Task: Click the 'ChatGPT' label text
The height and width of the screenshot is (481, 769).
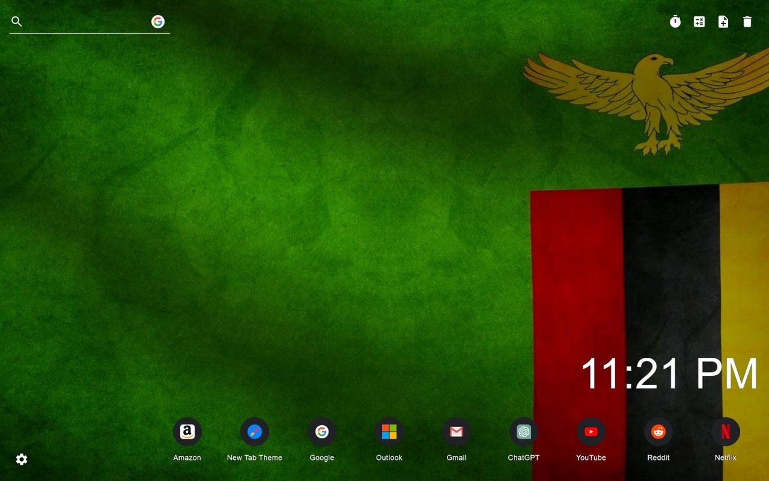Action: click(x=524, y=458)
